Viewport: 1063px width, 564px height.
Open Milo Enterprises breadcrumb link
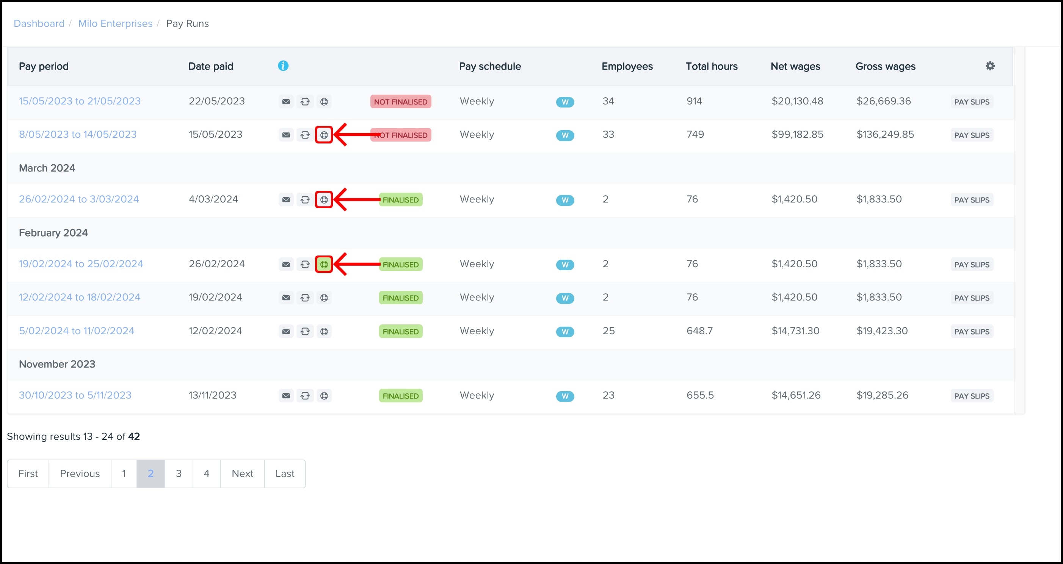coord(115,23)
